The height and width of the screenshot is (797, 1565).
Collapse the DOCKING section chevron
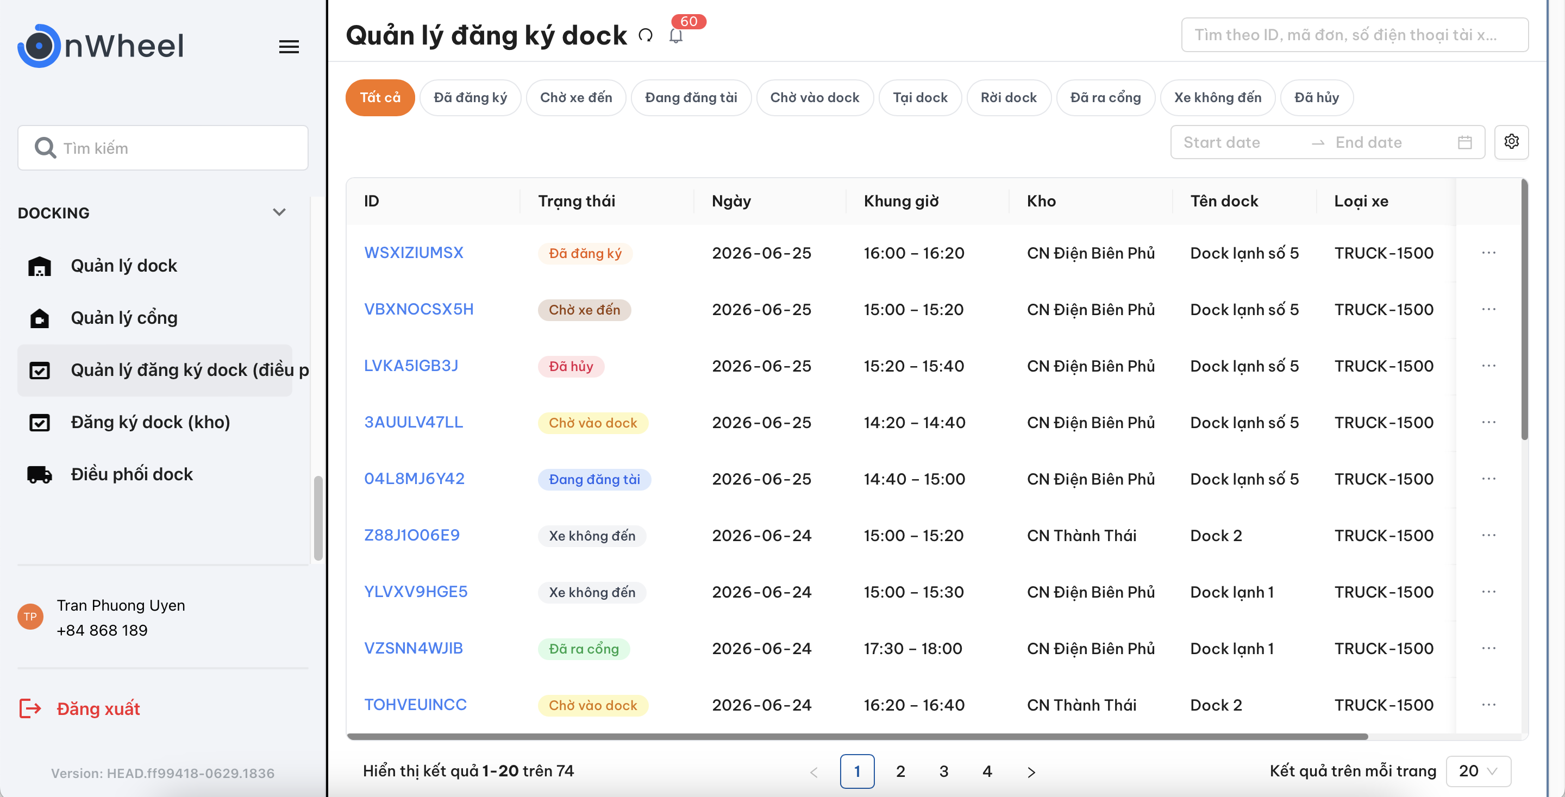coord(279,212)
